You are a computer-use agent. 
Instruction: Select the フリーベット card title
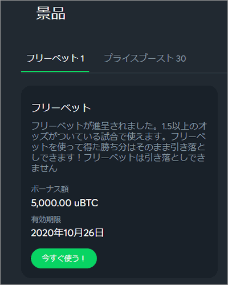[x=61, y=108]
